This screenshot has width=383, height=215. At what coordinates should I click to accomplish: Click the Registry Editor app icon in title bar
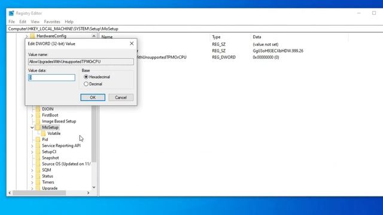[x=11, y=13]
